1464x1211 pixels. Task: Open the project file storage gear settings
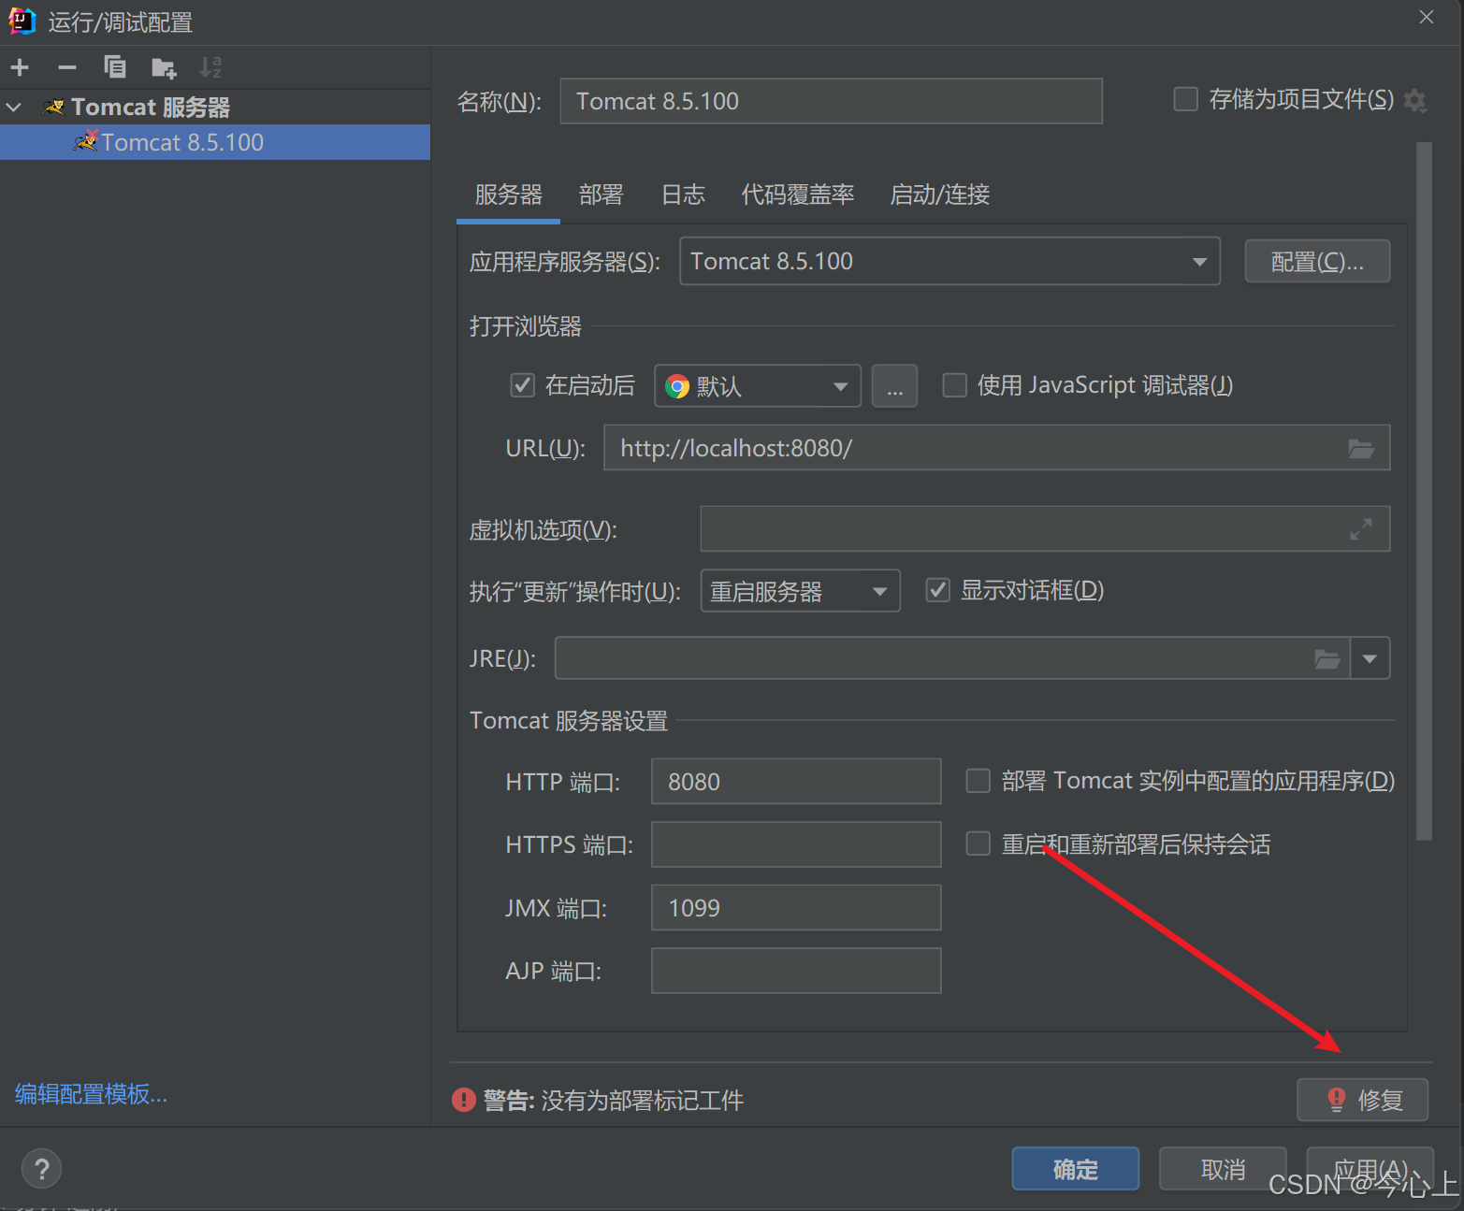1415,100
